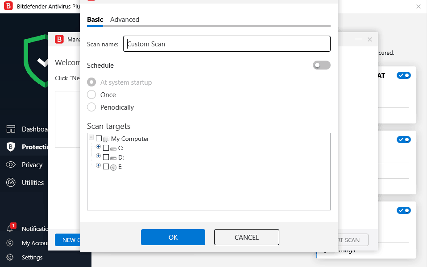Check the My Computer scan target

99,138
